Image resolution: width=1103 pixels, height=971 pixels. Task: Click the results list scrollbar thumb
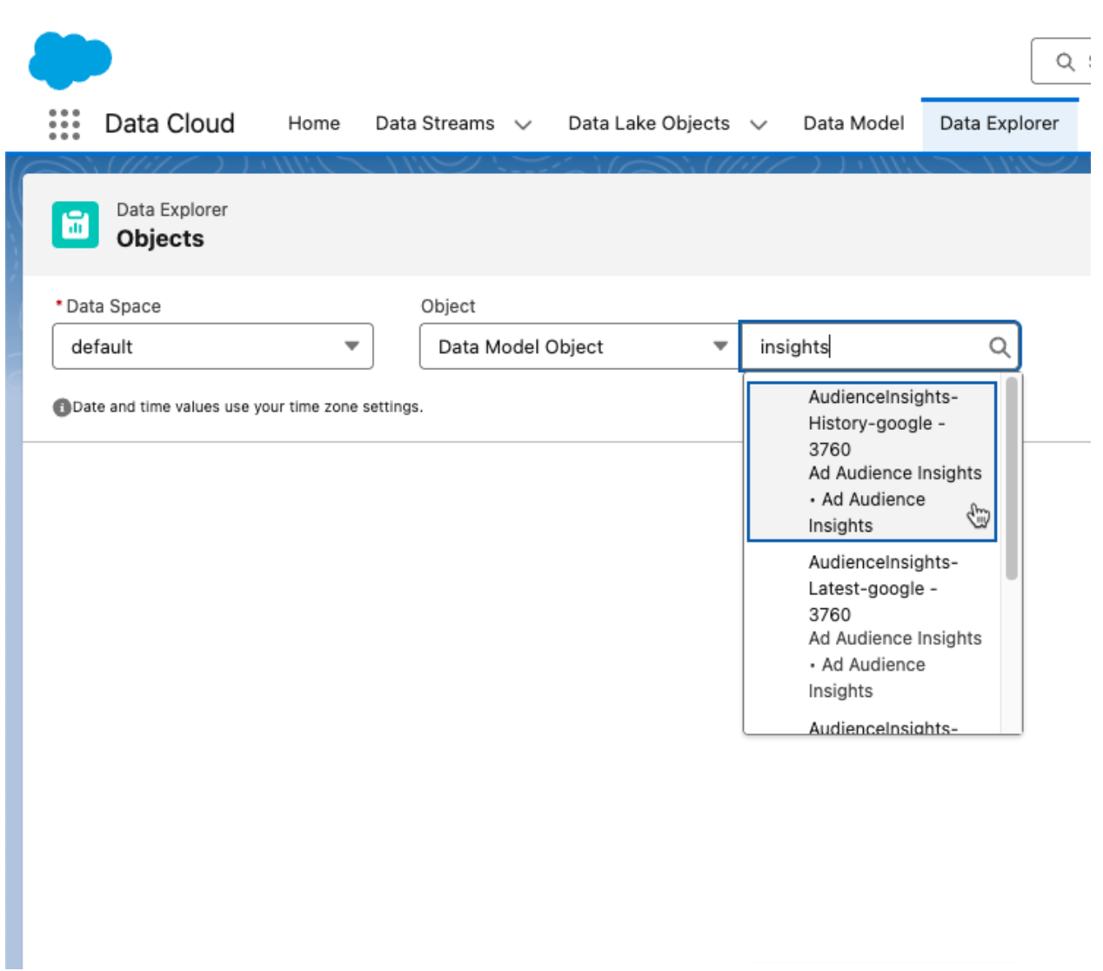coord(1011,478)
